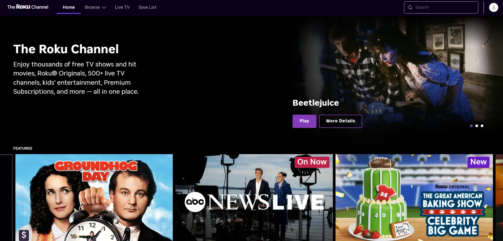This screenshot has width=503, height=241.
Task: Click the Beetlejuice title in the hero banner
Action: [316, 103]
